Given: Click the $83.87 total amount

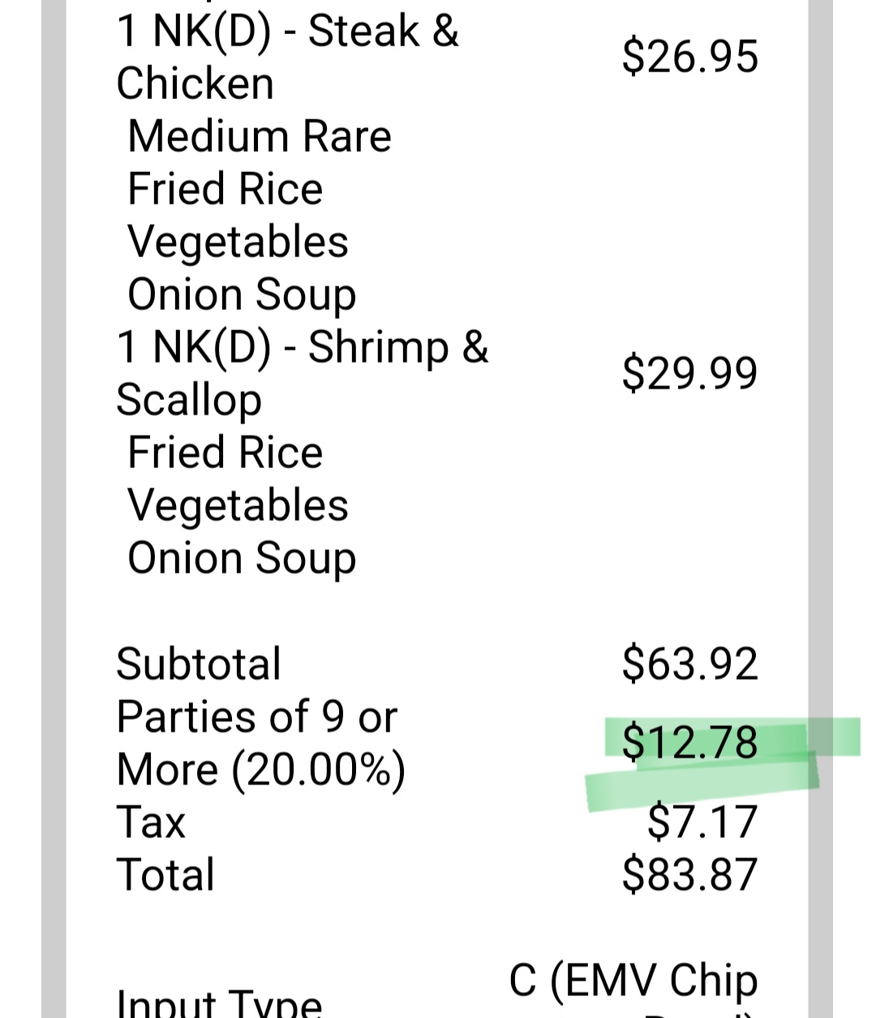Looking at the screenshot, I should [689, 874].
